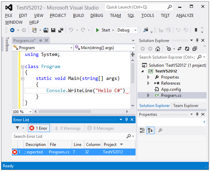
Task: Save the current file with the floppy icon
Action: [x=53, y=30]
